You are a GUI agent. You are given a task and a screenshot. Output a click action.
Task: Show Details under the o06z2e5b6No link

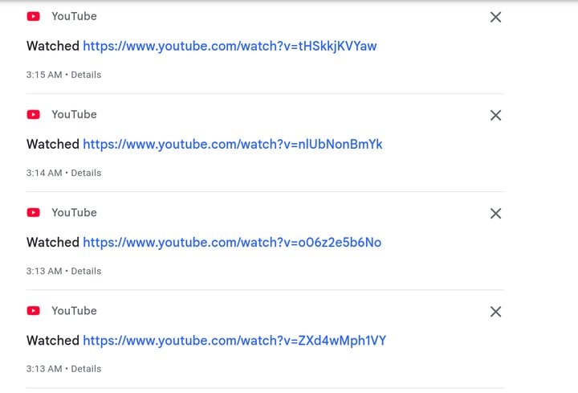click(x=86, y=271)
